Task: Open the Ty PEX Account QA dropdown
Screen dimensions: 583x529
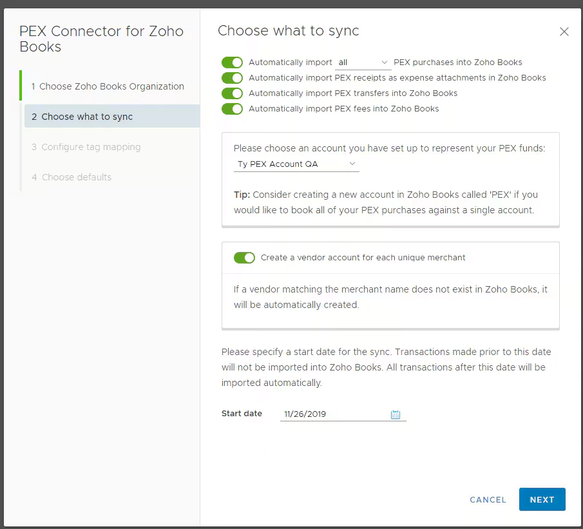Action: (x=296, y=164)
